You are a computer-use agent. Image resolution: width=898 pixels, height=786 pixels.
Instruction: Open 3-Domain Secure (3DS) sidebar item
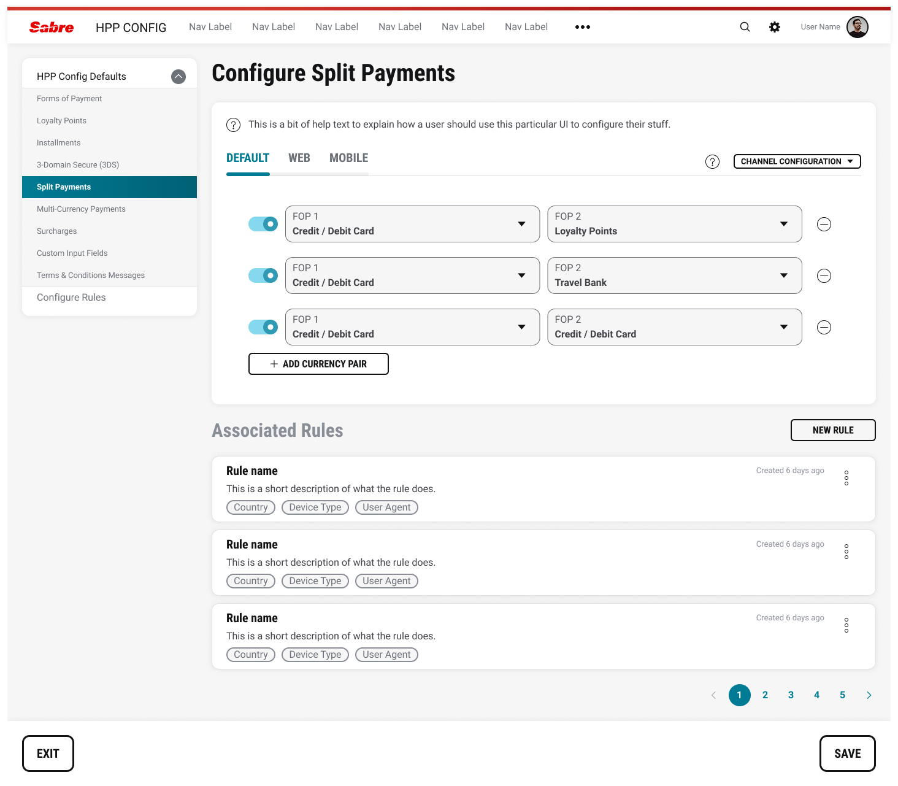click(x=109, y=165)
